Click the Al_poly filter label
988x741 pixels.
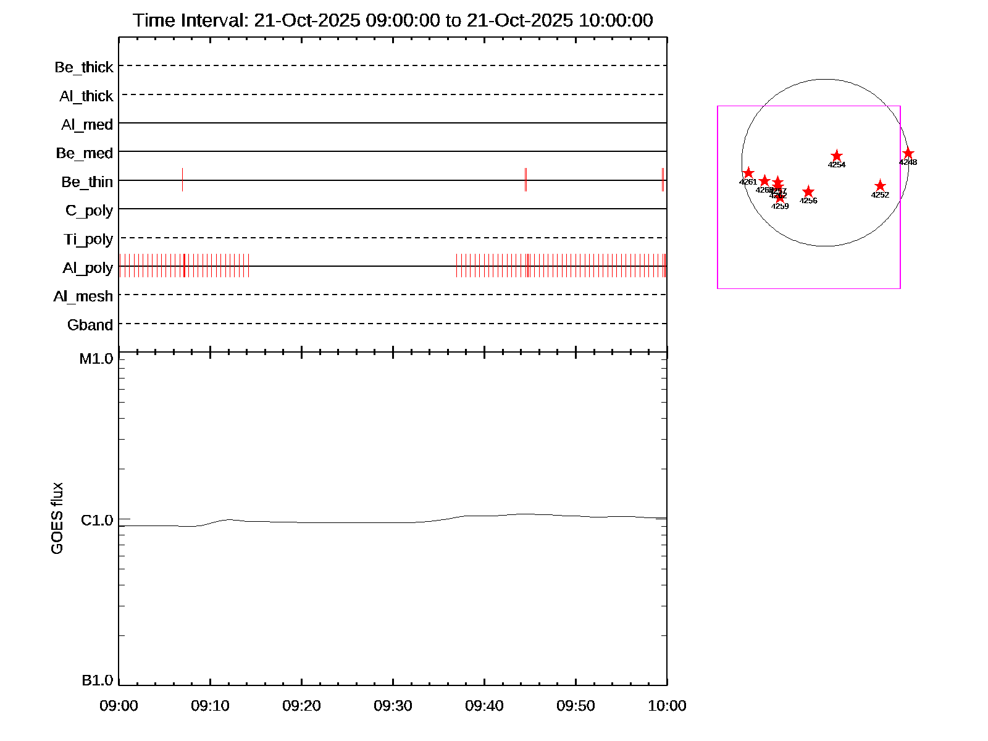(x=88, y=268)
